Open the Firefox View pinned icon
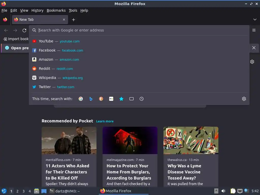 coord(5,20)
